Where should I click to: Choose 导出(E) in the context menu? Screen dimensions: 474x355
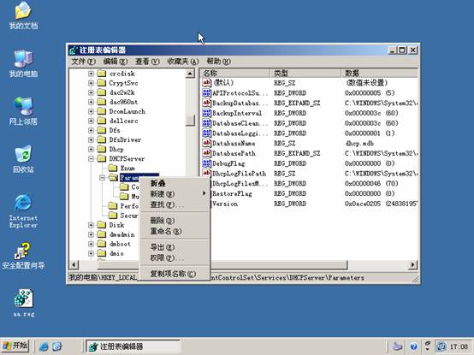point(175,247)
